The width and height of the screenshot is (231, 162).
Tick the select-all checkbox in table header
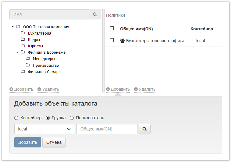point(112,29)
